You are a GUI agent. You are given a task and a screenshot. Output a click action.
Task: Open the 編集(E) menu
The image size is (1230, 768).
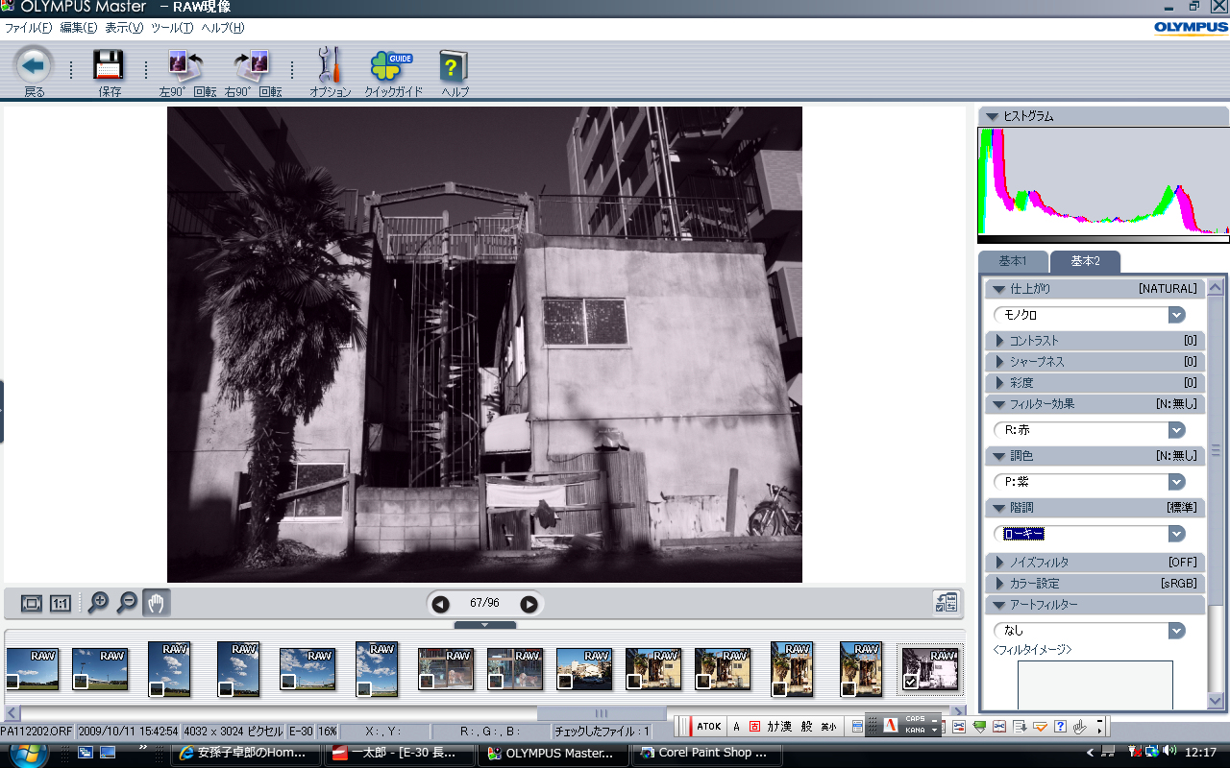point(79,28)
